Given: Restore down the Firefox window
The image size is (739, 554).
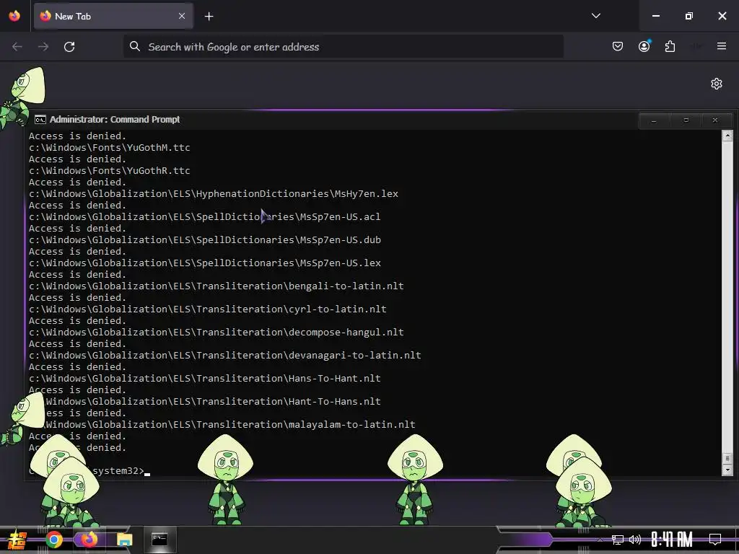Looking at the screenshot, I should tap(688, 16).
